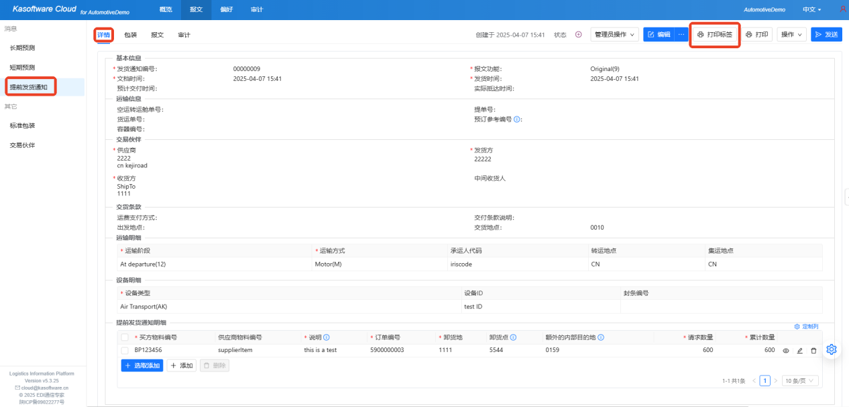
Task: Click the info icon beside 预订参考编号
Action: pyautogui.click(x=517, y=120)
